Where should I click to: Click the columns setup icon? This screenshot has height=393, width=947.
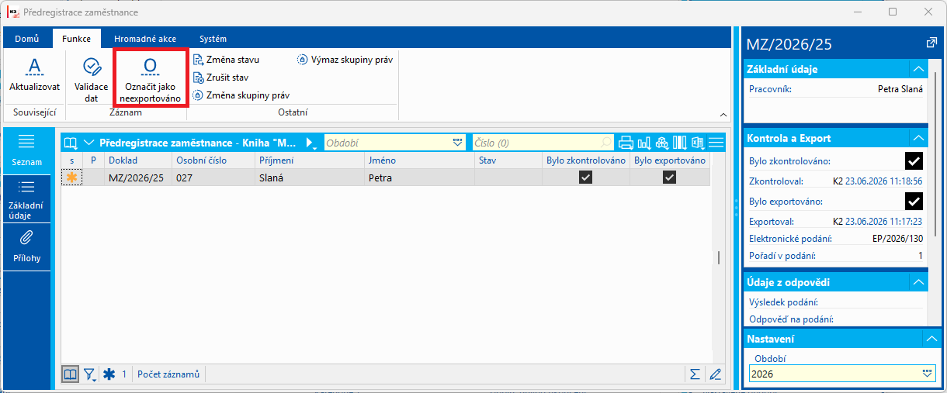[680, 143]
